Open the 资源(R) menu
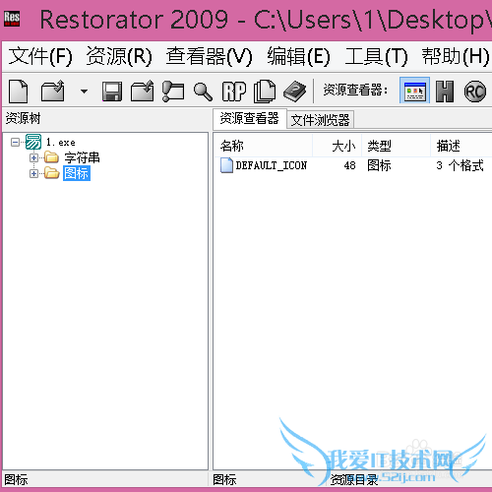492x492 pixels. pyautogui.click(x=119, y=56)
